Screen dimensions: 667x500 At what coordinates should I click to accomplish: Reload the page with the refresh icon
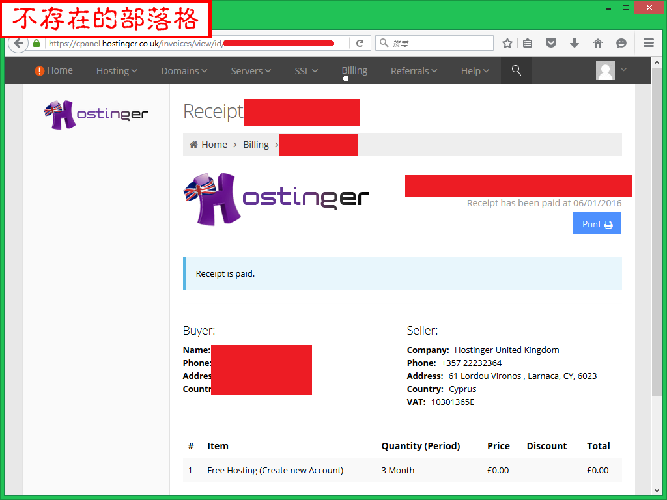click(x=360, y=44)
